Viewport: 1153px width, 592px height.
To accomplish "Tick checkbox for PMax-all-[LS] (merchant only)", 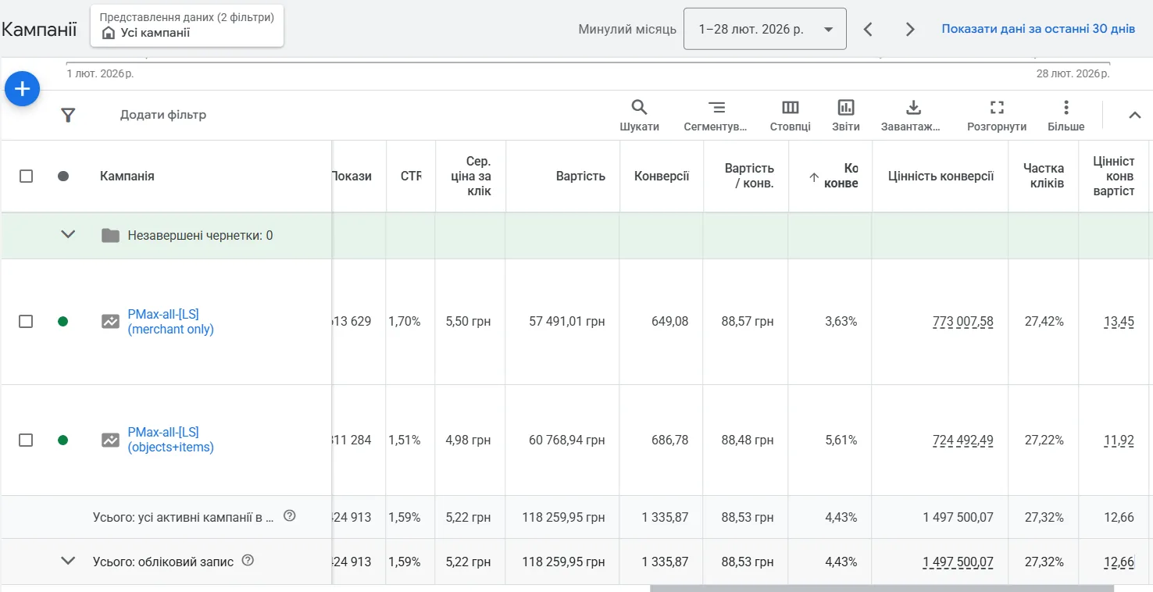I will 26,321.
